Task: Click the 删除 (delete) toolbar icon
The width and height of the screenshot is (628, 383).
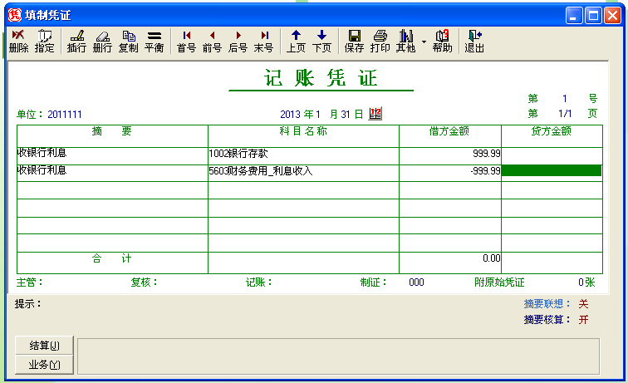Action: [x=18, y=41]
